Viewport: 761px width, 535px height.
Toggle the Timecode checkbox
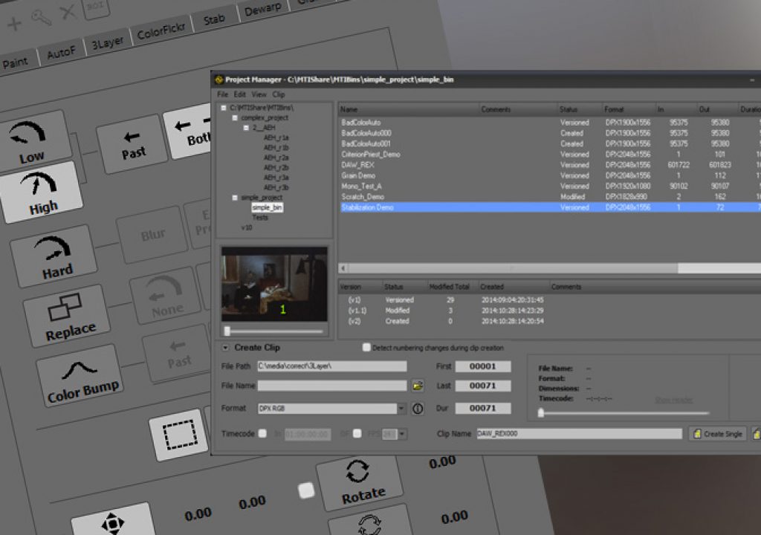(262, 433)
